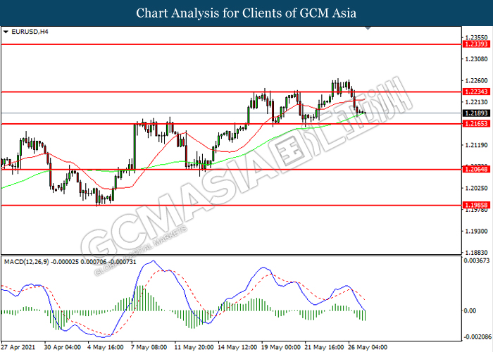Click the EURUSD,H4 symbol label
Viewport: 493px width, 352px height.
point(30,32)
